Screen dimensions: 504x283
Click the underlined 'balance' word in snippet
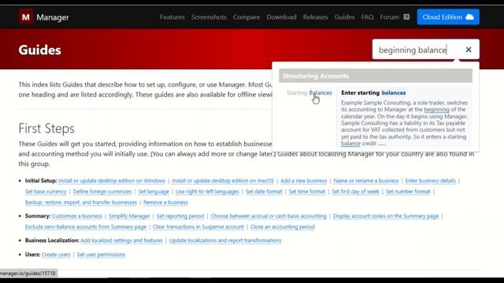pyautogui.click(x=350, y=143)
